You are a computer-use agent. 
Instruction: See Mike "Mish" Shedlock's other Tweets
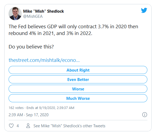[x=69, y=126]
